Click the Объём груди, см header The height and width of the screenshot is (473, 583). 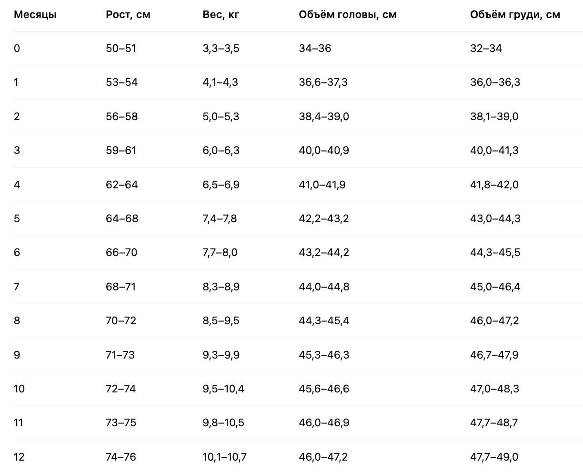click(x=515, y=15)
